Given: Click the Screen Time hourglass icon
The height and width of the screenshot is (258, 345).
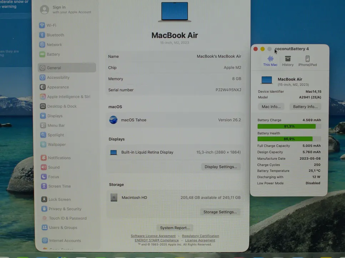Looking at the screenshot, I should [44, 186].
